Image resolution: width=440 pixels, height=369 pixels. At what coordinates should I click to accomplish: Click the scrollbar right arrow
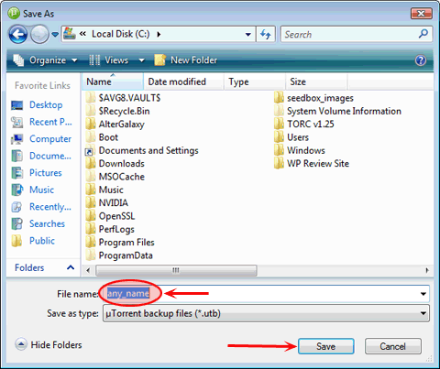pos(427,270)
